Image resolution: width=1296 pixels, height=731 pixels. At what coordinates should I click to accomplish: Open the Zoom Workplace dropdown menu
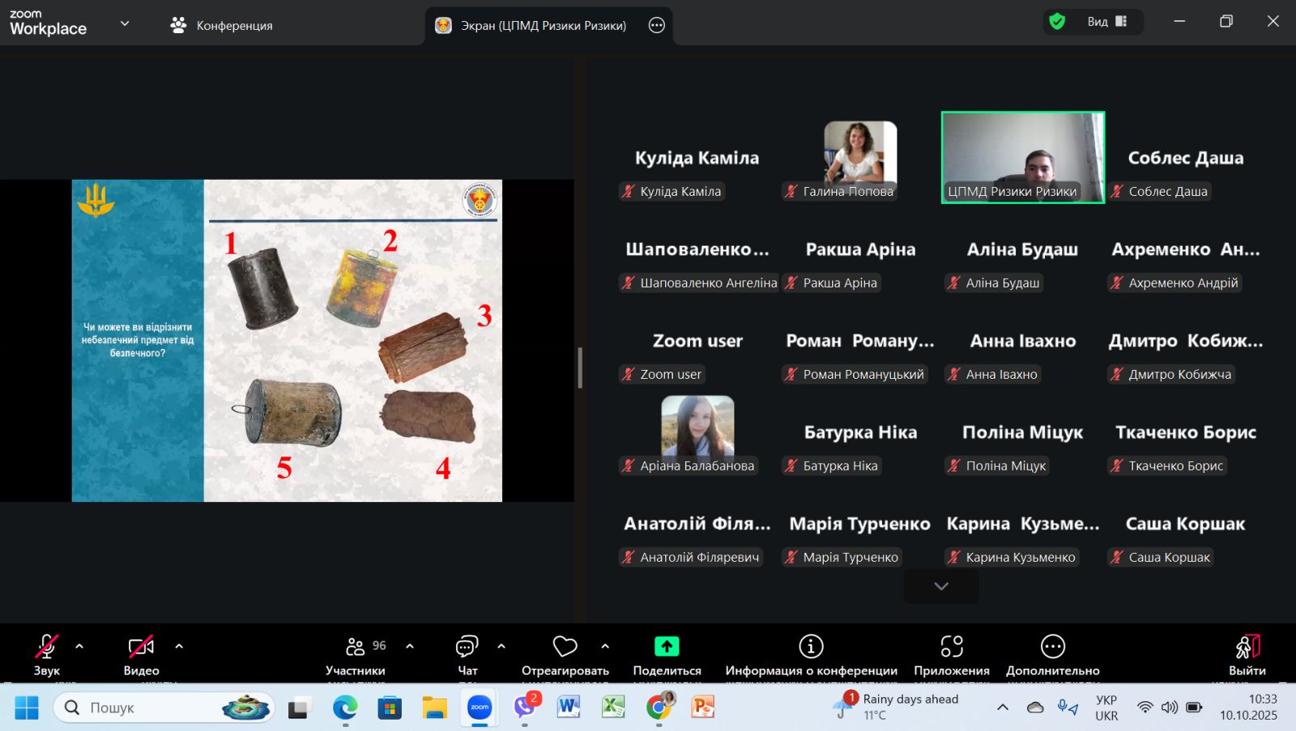point(125,23)
